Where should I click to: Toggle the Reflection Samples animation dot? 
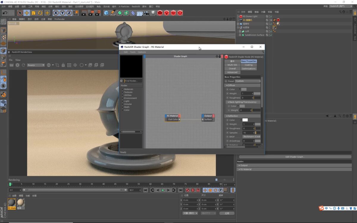(227, 133)
